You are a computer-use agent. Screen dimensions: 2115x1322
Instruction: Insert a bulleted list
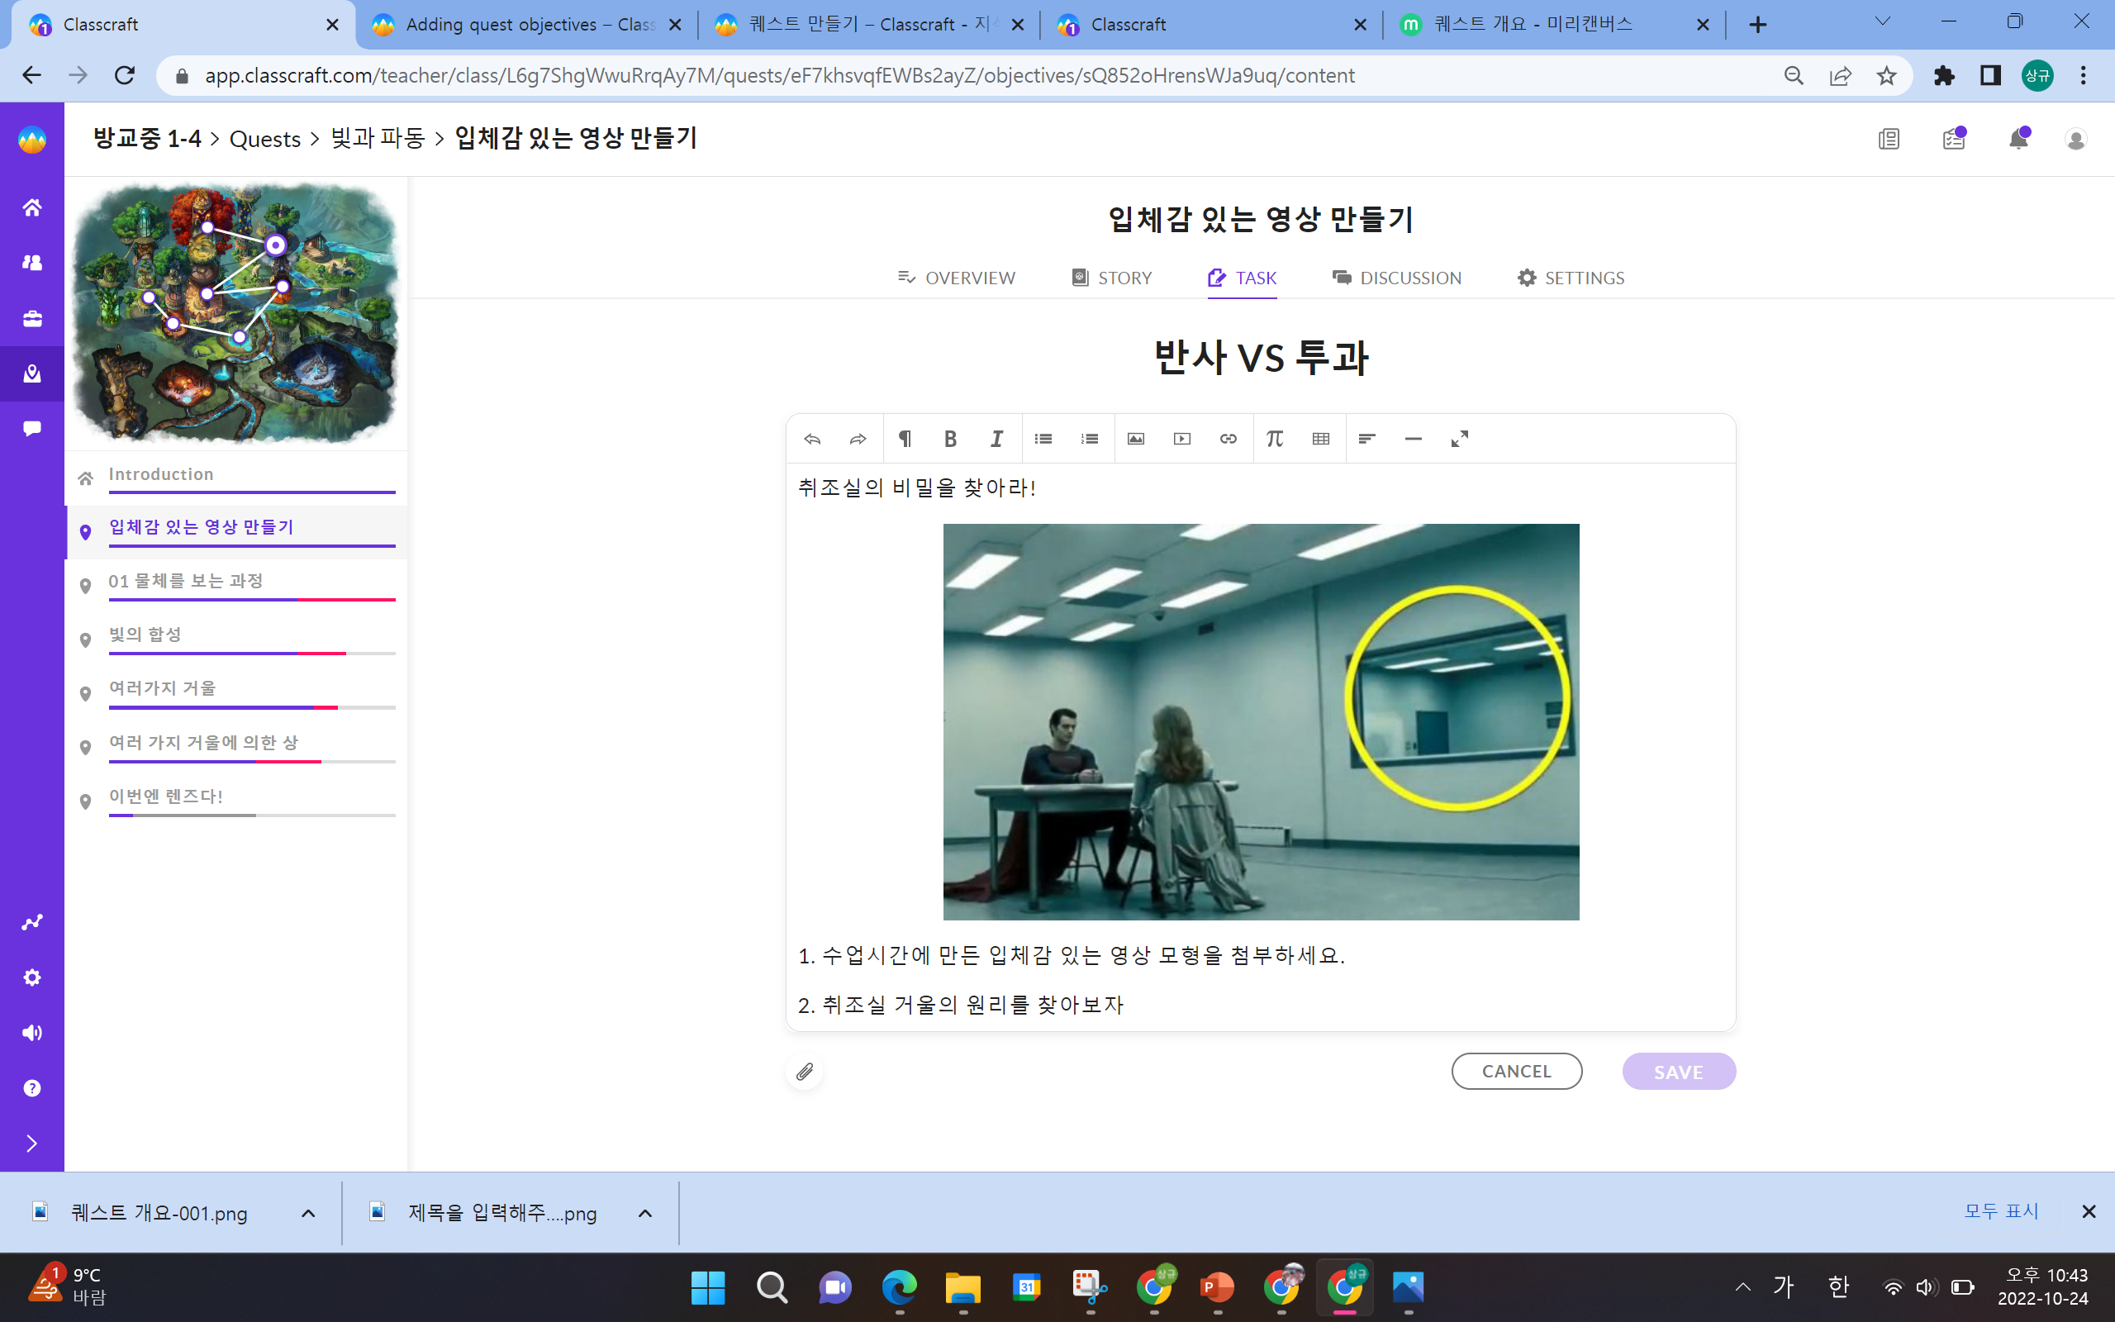(x=1043, y=439)
